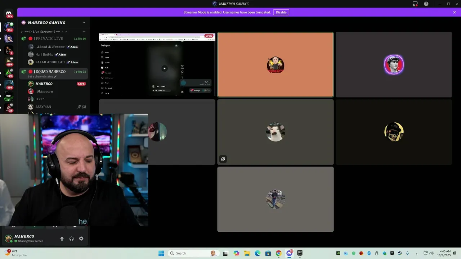Launch Copilot from the taskbar
Image resolution: width=461 pixels, height=259 pixels.
(x=236, y=253)
